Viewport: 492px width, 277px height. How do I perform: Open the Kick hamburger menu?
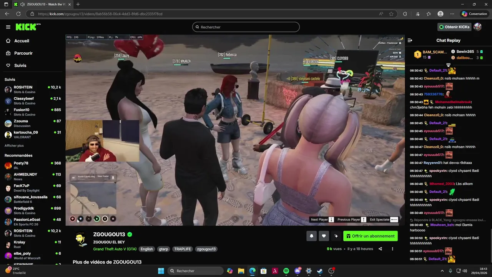point(8,27)
